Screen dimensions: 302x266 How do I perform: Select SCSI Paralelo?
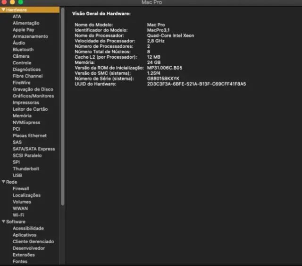(x=27, y=156)
